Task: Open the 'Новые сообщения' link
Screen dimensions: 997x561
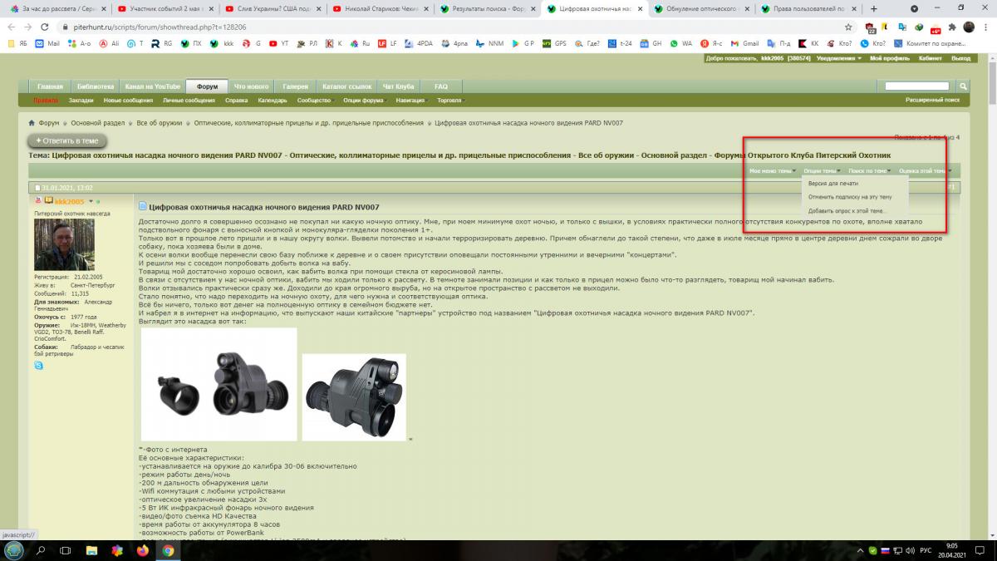Action: [128, 101]
